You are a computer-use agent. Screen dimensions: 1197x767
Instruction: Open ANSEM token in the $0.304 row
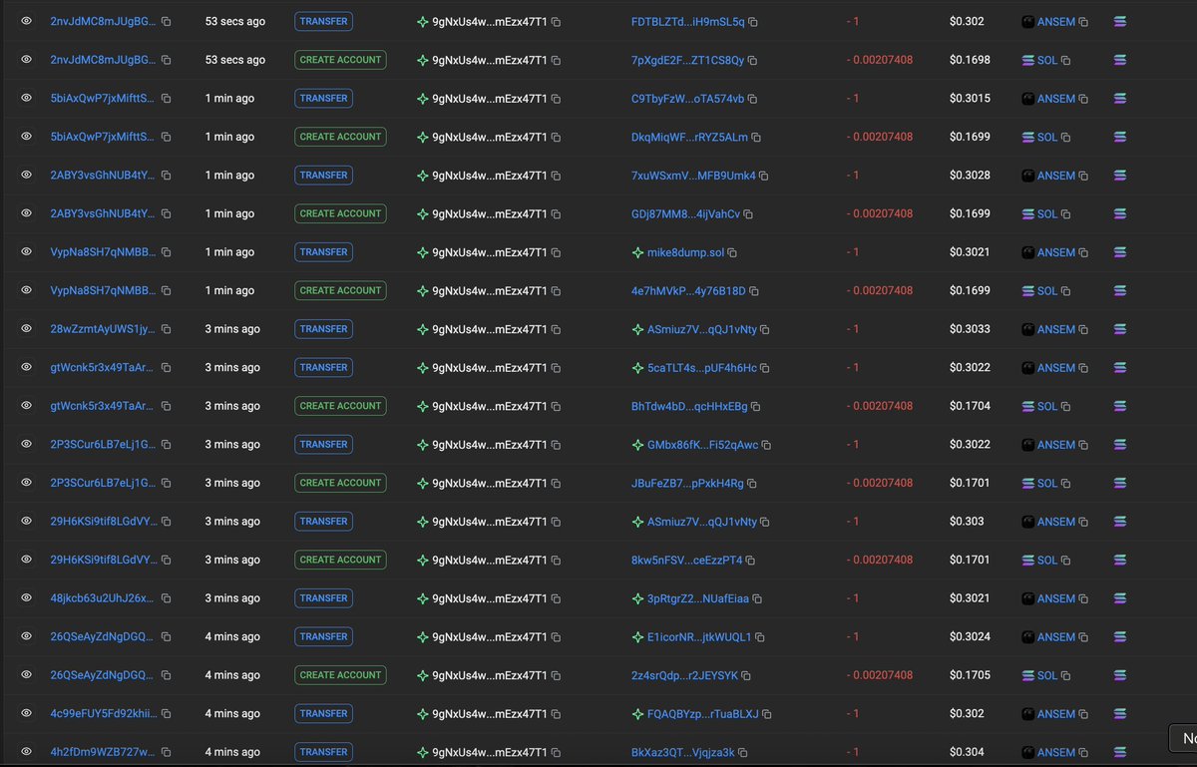click(x=1055, y=752)
